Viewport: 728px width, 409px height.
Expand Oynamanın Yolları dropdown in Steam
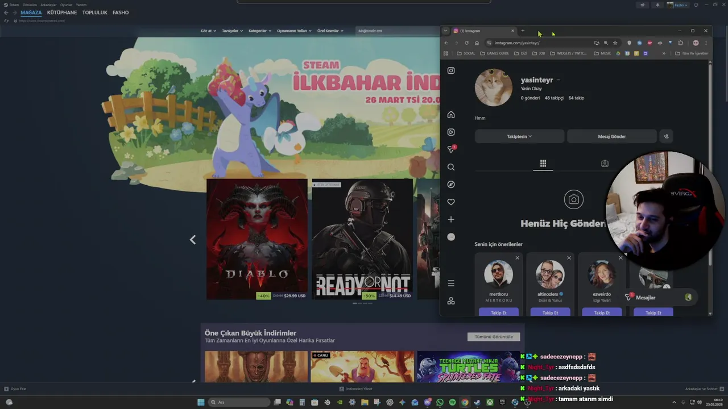point(294,31)
